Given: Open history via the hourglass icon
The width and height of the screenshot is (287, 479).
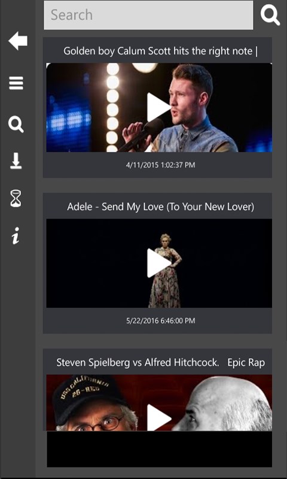Looking at the screenshot, I should point(16,199).
